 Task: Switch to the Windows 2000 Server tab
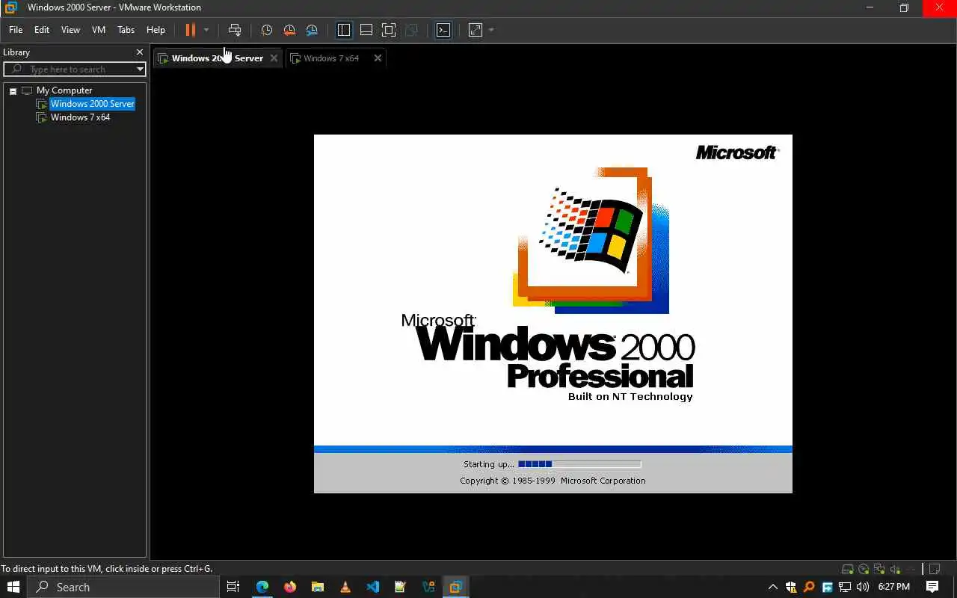coord(218,58)
